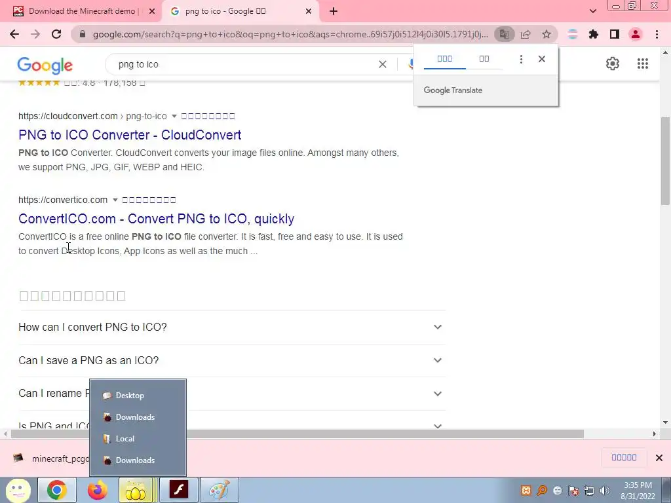Click the show all downloads button
The height and width of the screenshot is (503, 671).
(x=624, y=458)
